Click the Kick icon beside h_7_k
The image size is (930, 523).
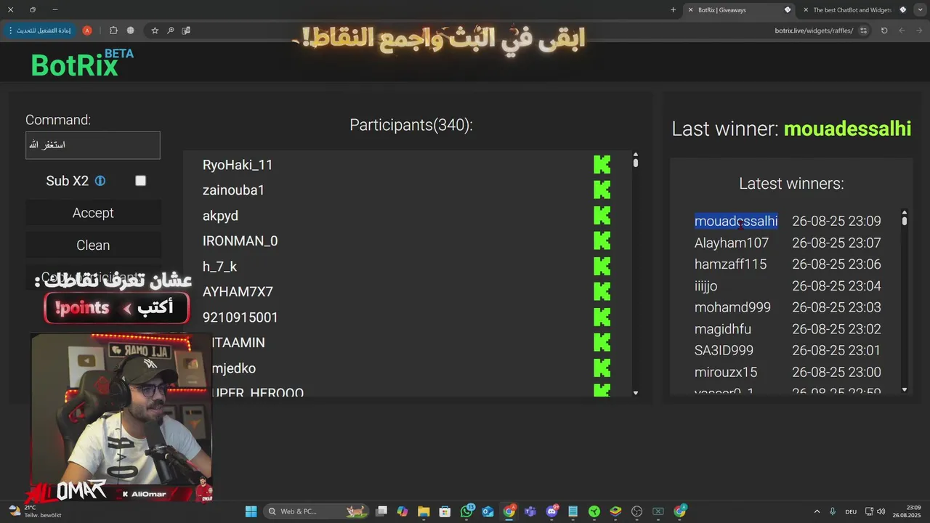click(x=602, y=267)
